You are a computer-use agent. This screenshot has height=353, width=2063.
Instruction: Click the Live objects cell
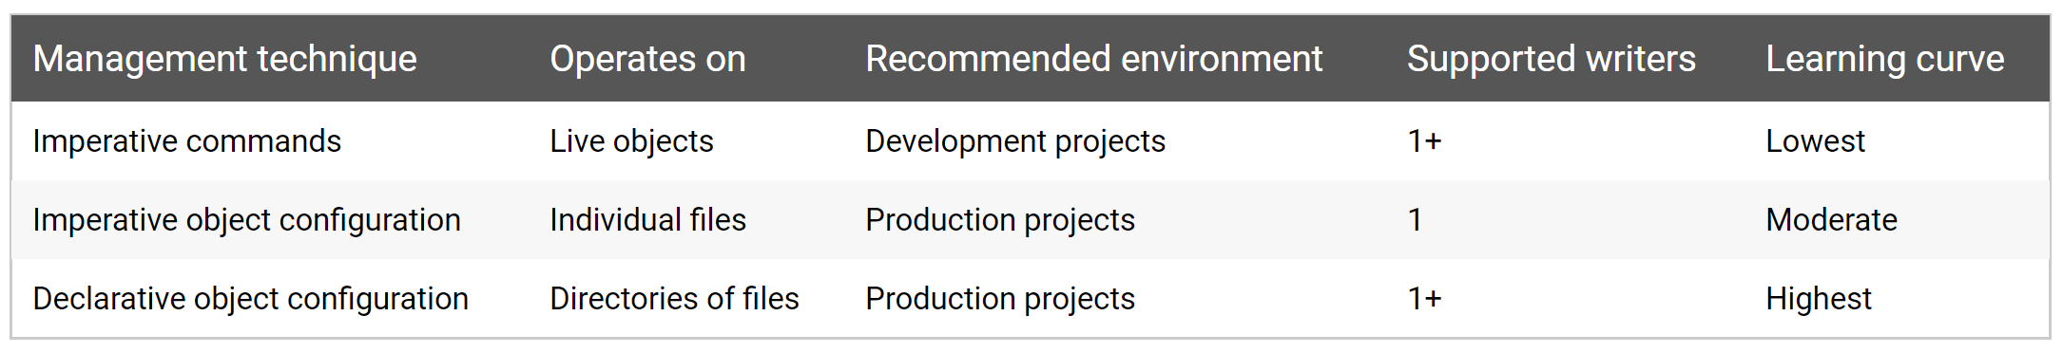tap(631, 141)
